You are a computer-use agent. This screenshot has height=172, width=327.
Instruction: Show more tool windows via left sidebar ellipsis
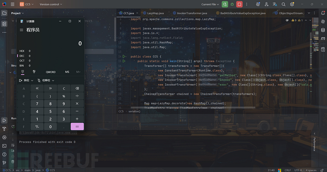4,33
